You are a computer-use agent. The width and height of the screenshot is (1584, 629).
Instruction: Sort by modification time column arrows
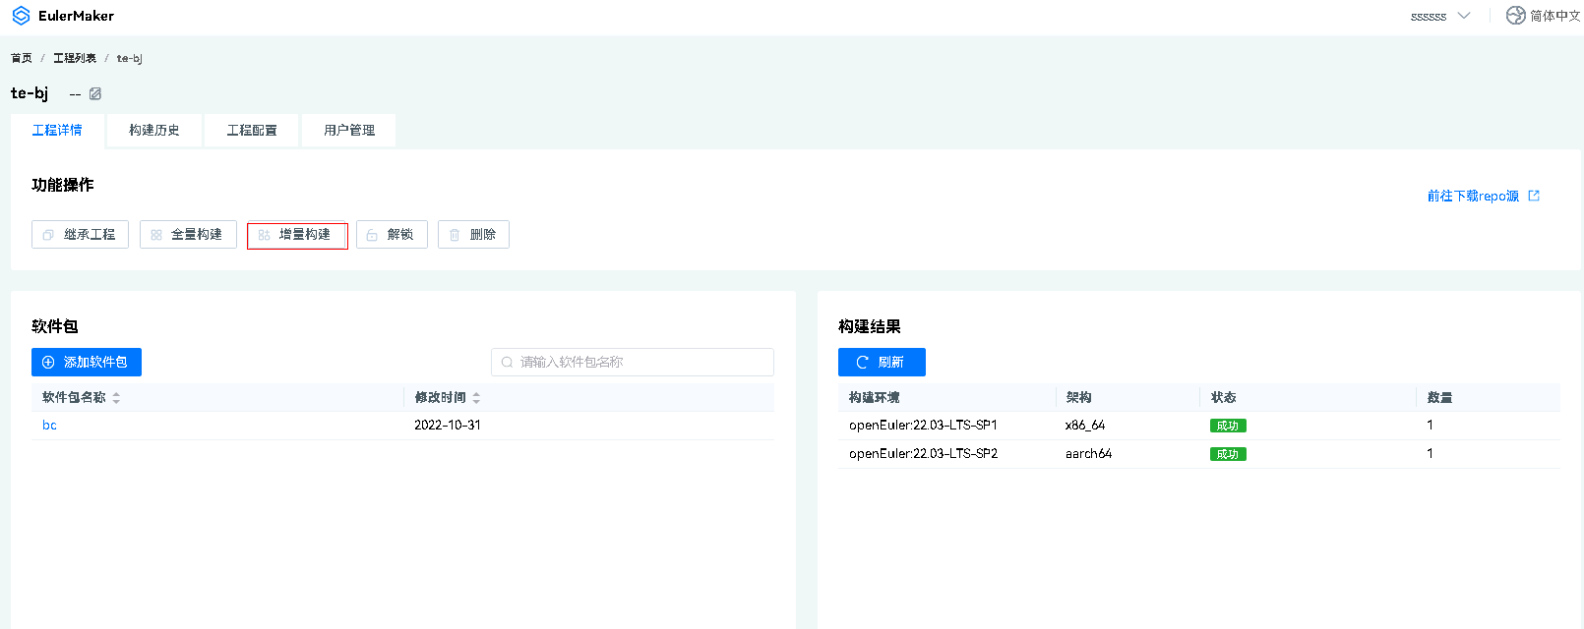pos(476,398)
